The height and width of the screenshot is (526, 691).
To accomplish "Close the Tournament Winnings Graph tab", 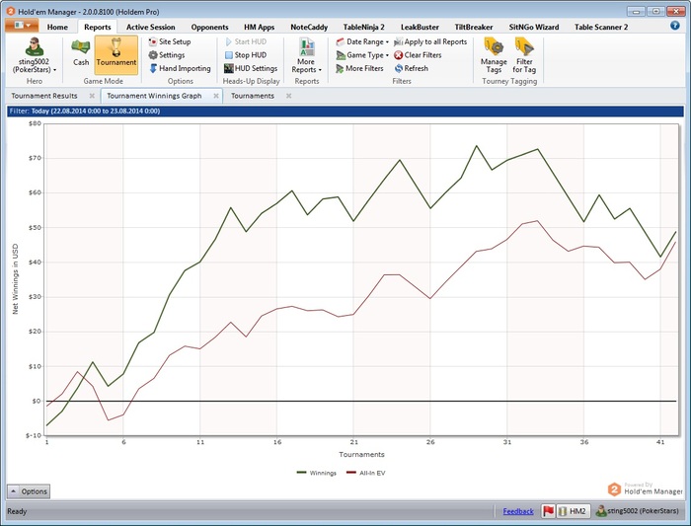I will (216, 96).
